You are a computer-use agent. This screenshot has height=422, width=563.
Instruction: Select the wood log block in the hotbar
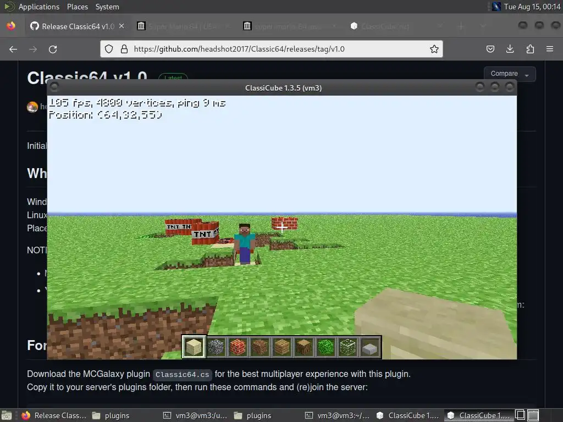[x=303, y=347]
